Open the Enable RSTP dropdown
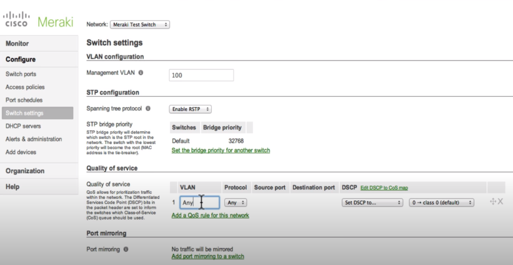513x265 pixels. 190,109
